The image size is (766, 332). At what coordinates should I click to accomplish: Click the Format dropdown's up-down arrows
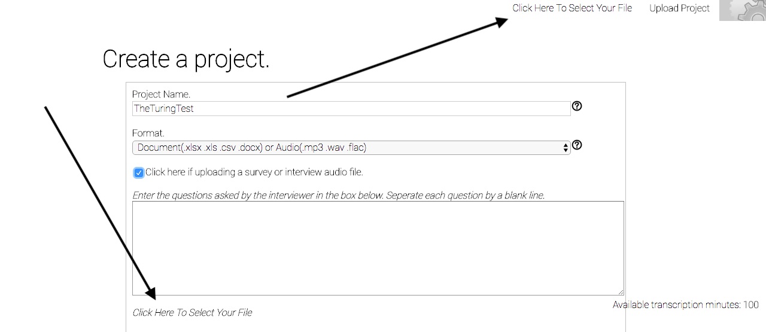(x=566, y=148)
